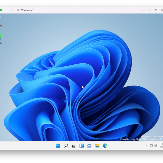Expand the hidden tray icons chevron
Image resolution: width=163 pixels, height=163 pixels.
click(x=146, y=146)
